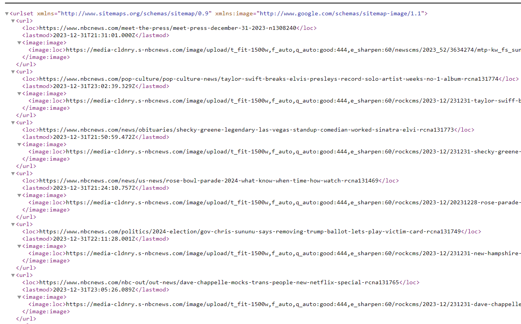
Task: Collapse image:image node under Taylor Swift entry
Action: point(19,94)
